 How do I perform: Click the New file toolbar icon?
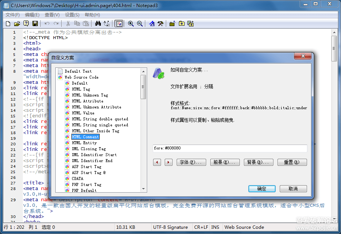coord(8,23)
